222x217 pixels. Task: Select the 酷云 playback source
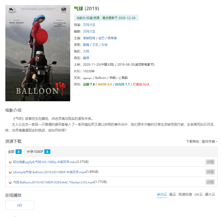click(x=173, y=194)
